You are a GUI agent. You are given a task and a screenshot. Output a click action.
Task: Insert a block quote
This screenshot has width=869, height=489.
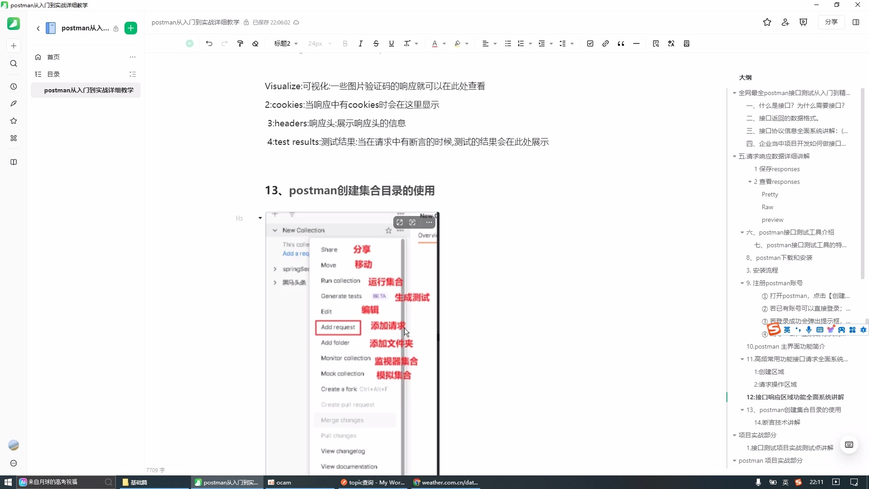coord(621,43)
